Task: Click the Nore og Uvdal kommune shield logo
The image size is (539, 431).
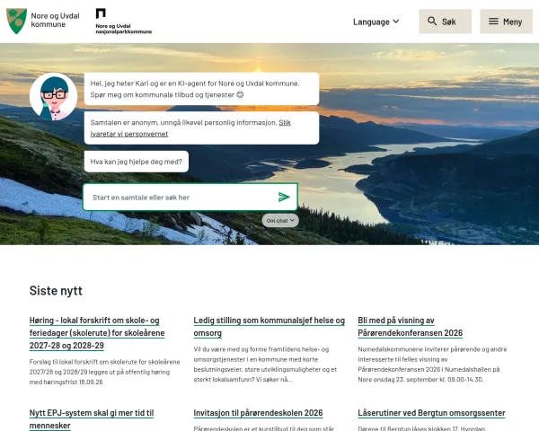Action: 16,22
